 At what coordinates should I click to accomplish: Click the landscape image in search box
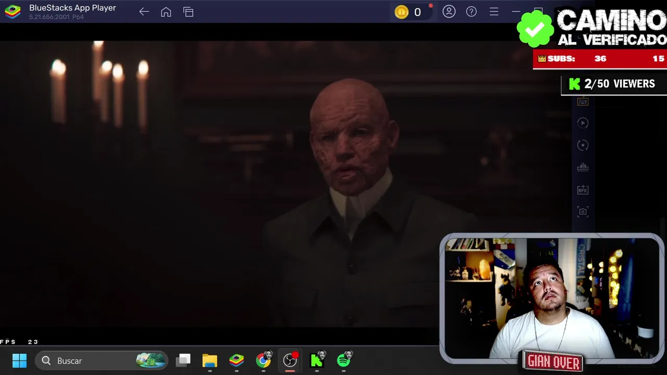point(151,360)
